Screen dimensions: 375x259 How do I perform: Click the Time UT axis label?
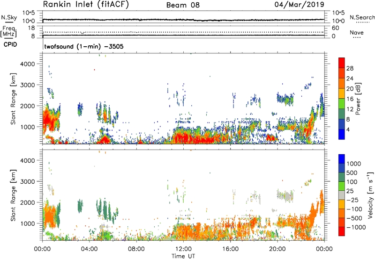click(x=183, y=256)
